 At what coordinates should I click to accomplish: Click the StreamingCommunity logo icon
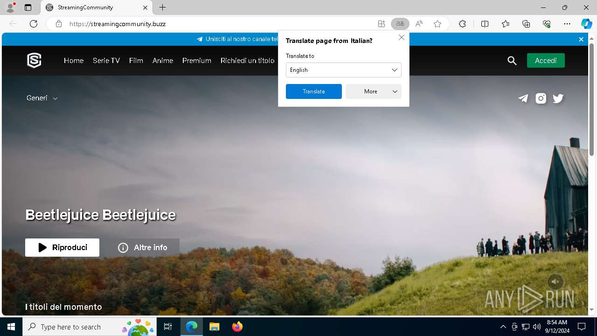click(34, 60)
